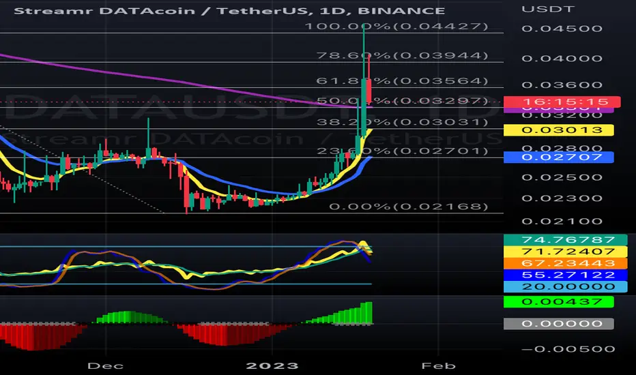Select the 23.60%(0.02701) Fibonacci level label
This screenshot has width=636, height=375.
tap(402, 151)
